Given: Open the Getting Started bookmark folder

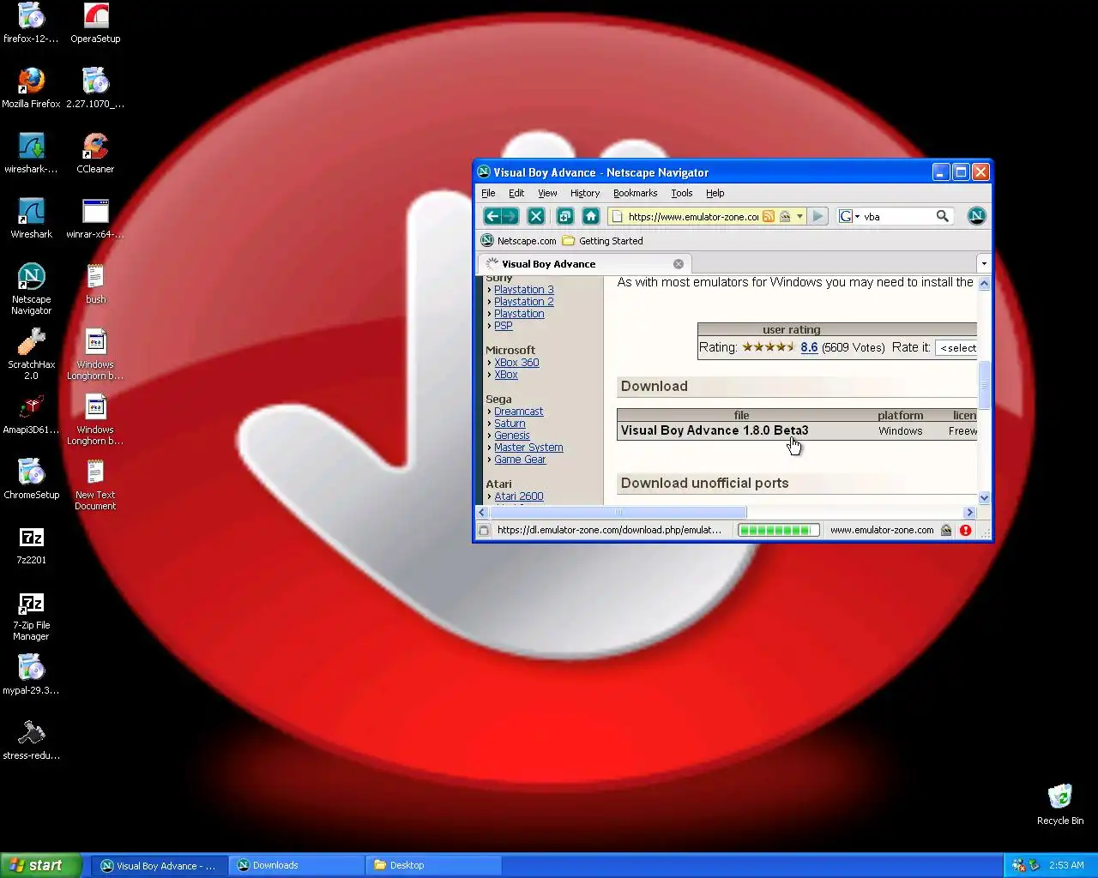Looking at the screenshot, I should coord(602,241).
